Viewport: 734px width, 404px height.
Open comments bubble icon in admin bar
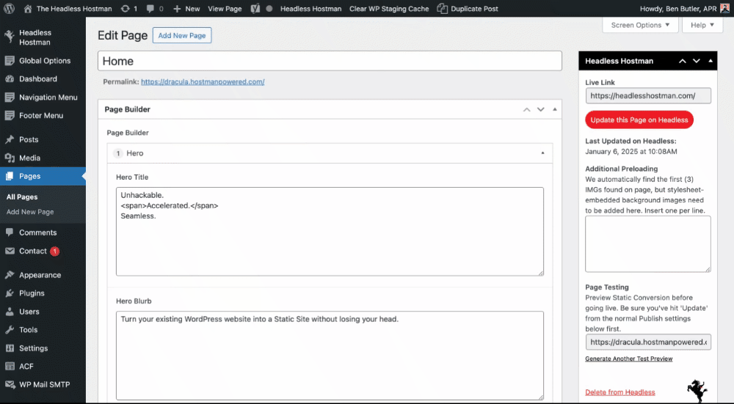pyautogui.click(x=150, y=9)
